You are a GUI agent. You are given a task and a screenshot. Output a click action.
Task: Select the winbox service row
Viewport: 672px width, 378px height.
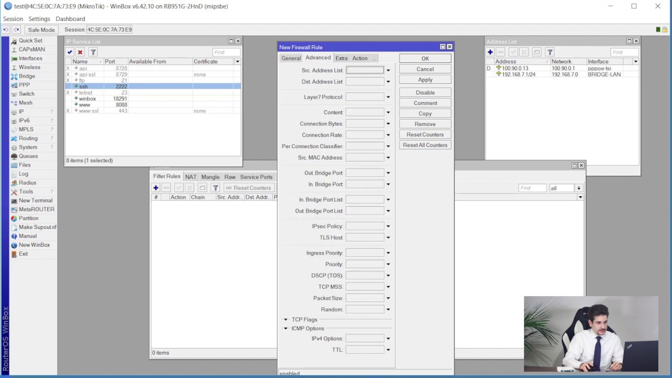153,99
